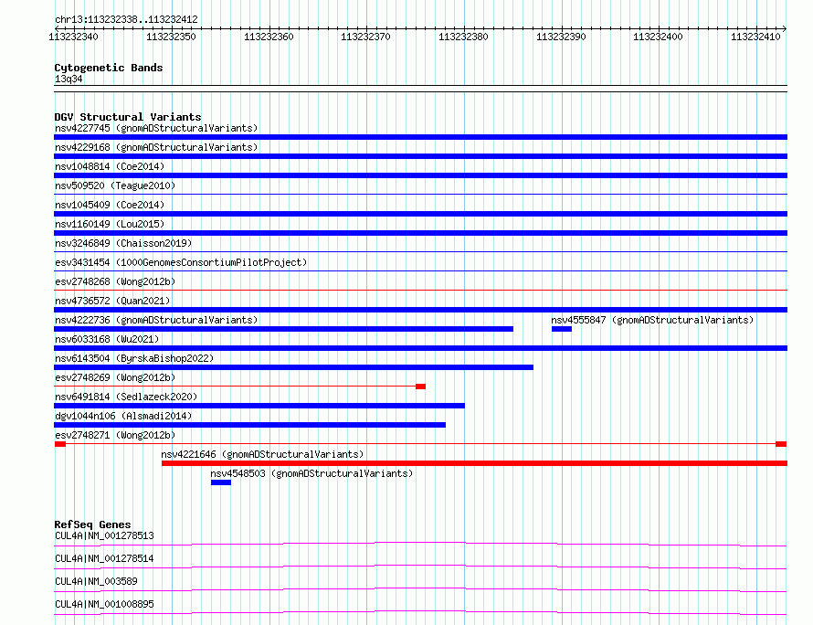Select the nsv4229168 structural variant label

click(x=156, y=147)
